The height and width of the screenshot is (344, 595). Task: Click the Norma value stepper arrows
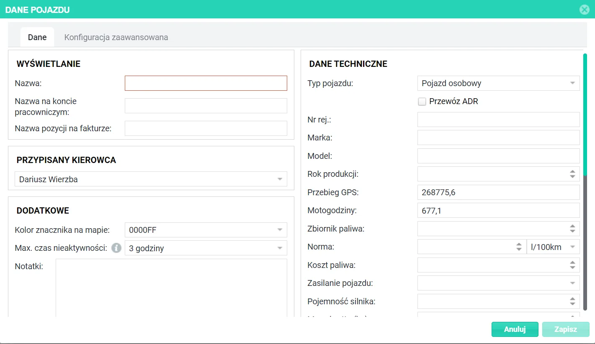pos(519,247)
